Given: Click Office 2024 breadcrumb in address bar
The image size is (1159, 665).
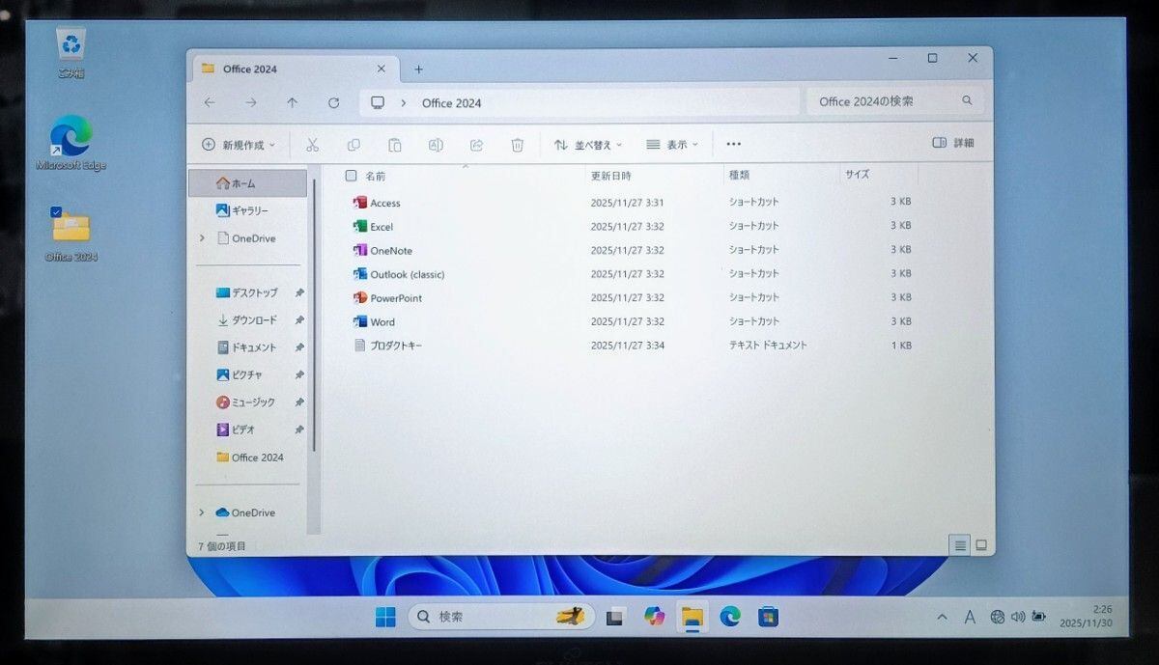Looking at the screenshot, I should click(x=451, y=103).
